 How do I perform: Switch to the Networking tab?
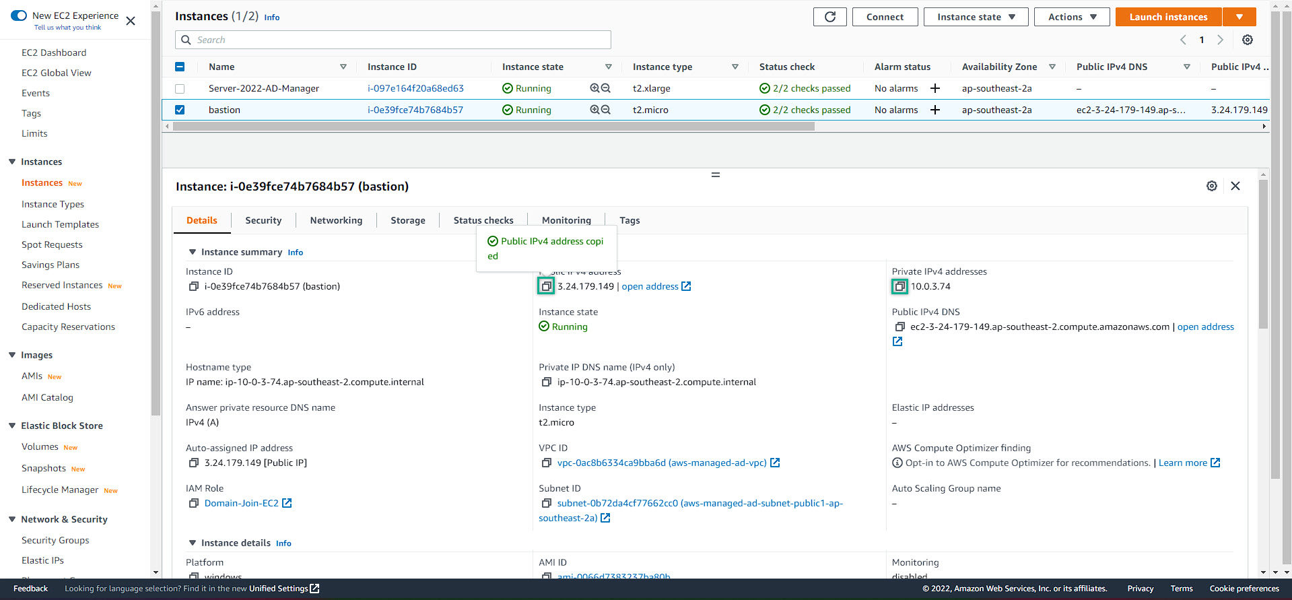click(x=336, y=220)
